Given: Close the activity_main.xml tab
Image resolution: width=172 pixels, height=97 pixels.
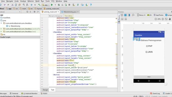Looking at the screenshot, I should (x=58, y=12).
